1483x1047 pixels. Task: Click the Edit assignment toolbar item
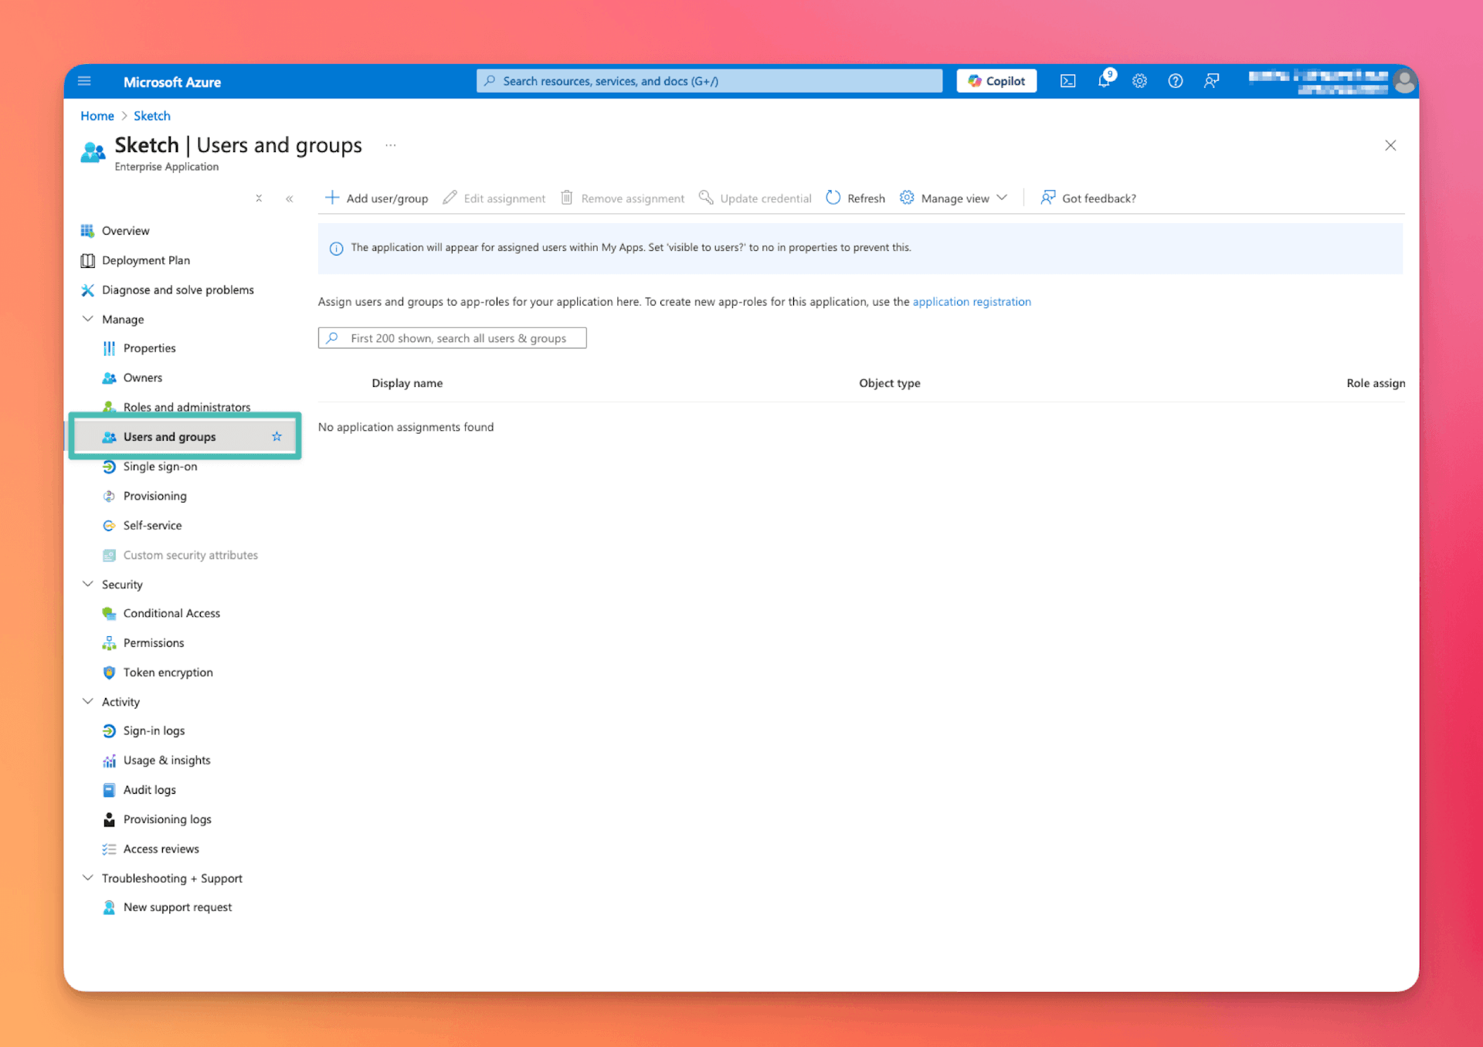494,198
